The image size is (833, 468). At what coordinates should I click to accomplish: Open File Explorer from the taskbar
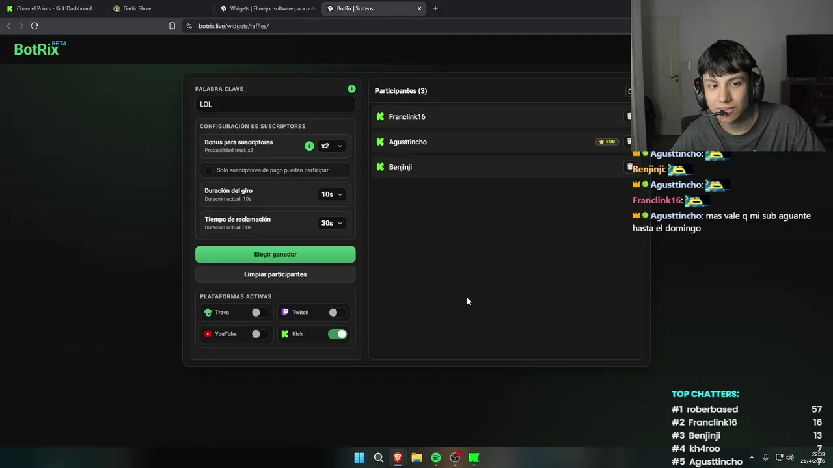(416, 458)
